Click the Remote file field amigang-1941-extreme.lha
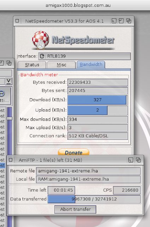This screenshot has height=227, width=150. click(88, 171)
